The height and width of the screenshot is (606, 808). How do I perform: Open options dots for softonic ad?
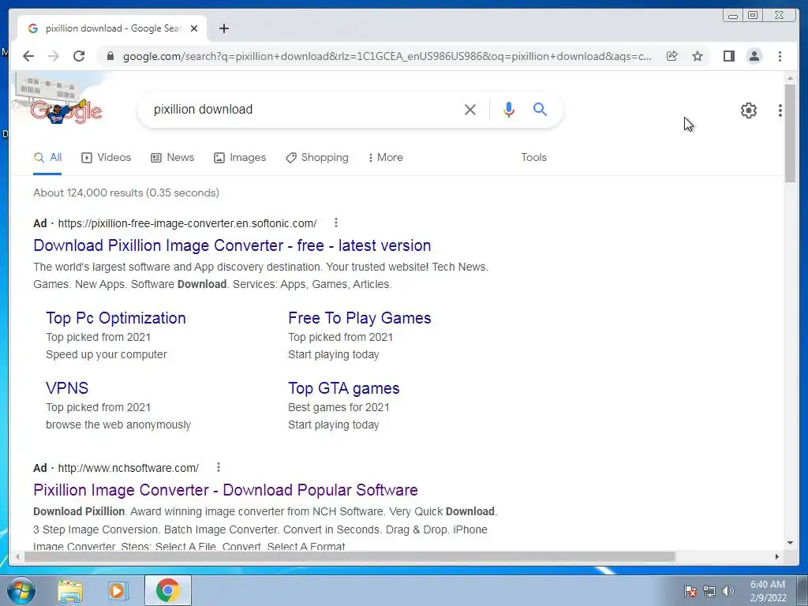336,223
